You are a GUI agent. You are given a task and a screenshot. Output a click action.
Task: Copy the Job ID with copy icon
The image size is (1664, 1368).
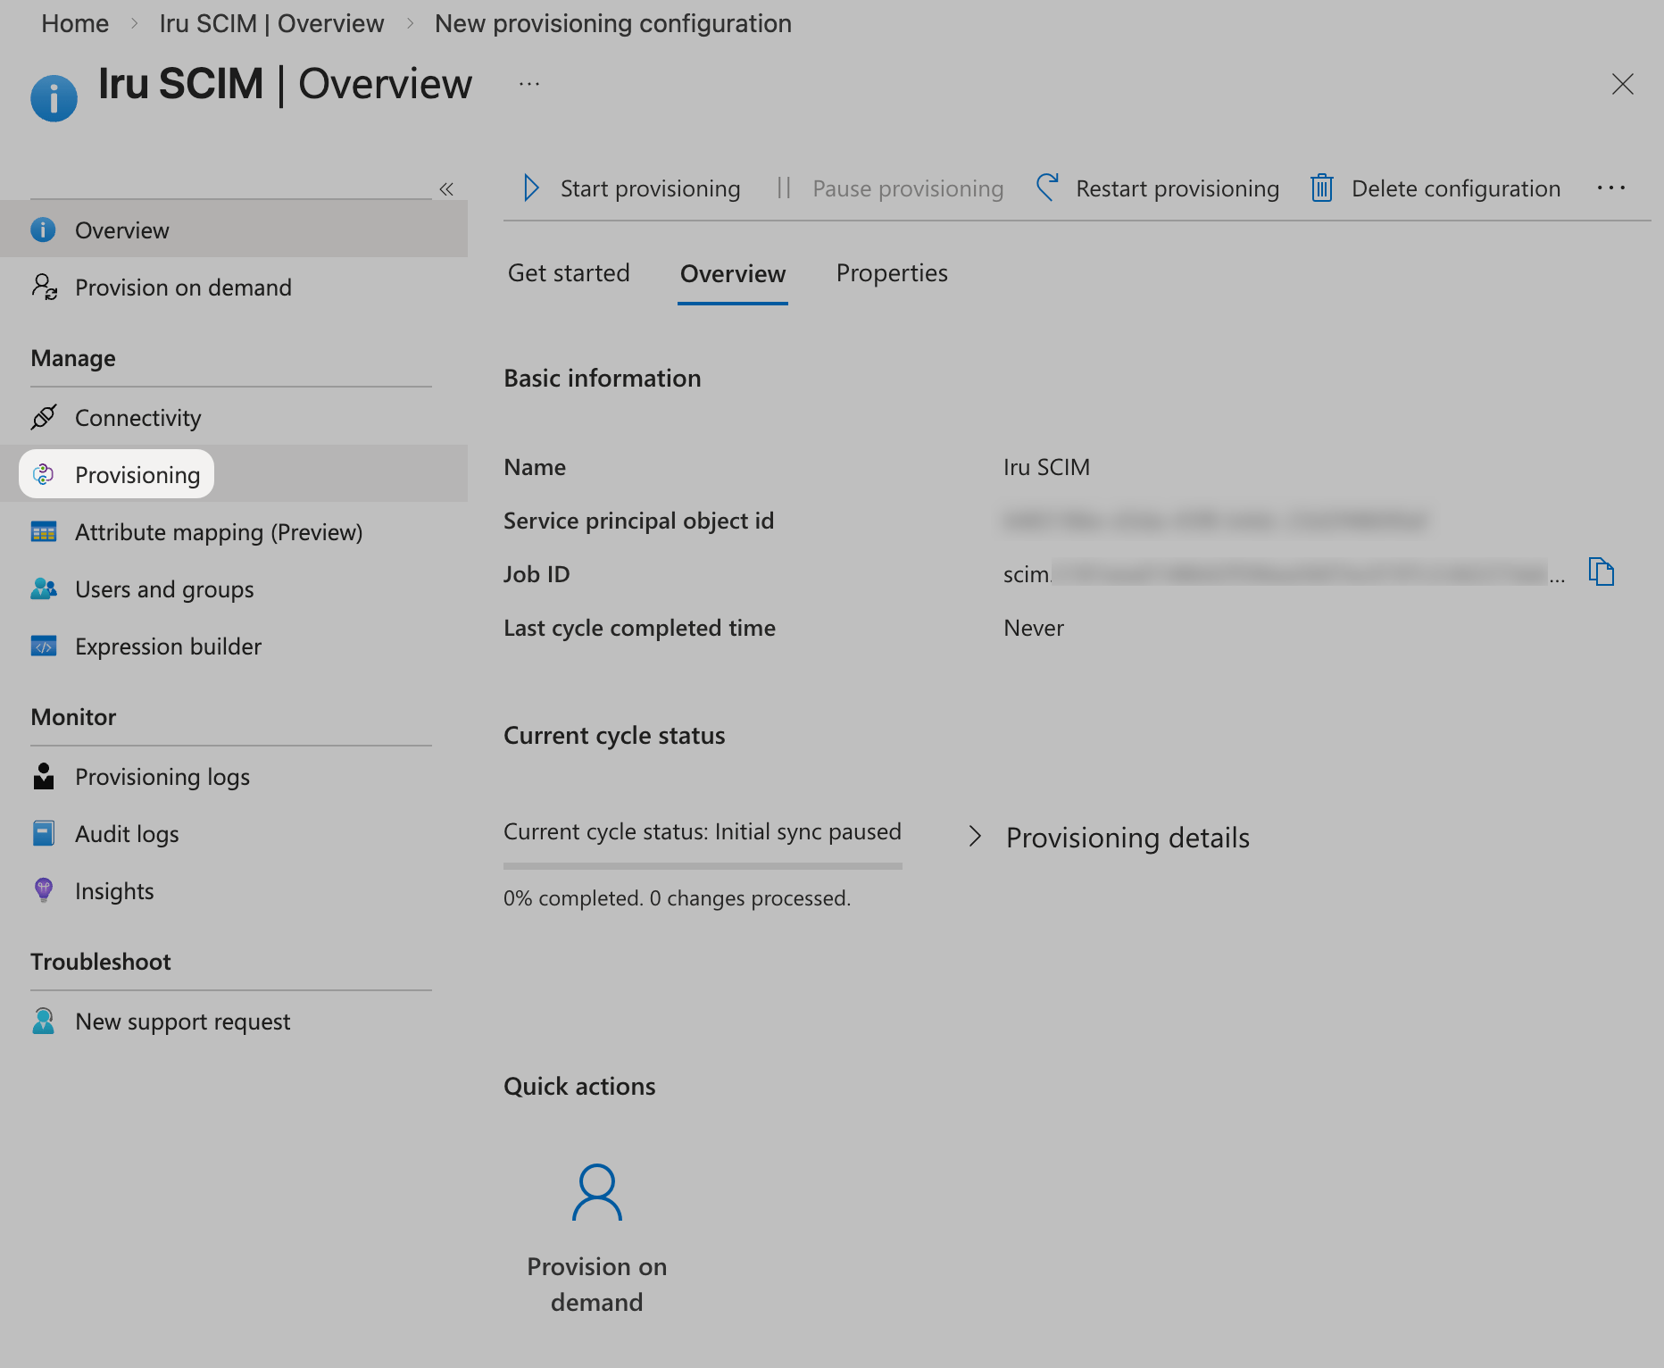click(x=1602, y=571)
